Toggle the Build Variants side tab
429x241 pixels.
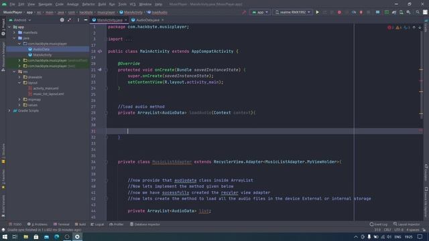point(3,206)
